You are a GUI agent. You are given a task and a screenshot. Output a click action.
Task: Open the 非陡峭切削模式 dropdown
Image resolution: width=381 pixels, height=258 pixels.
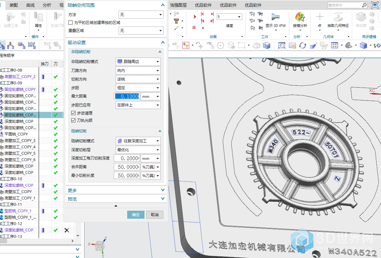[138, 62]
